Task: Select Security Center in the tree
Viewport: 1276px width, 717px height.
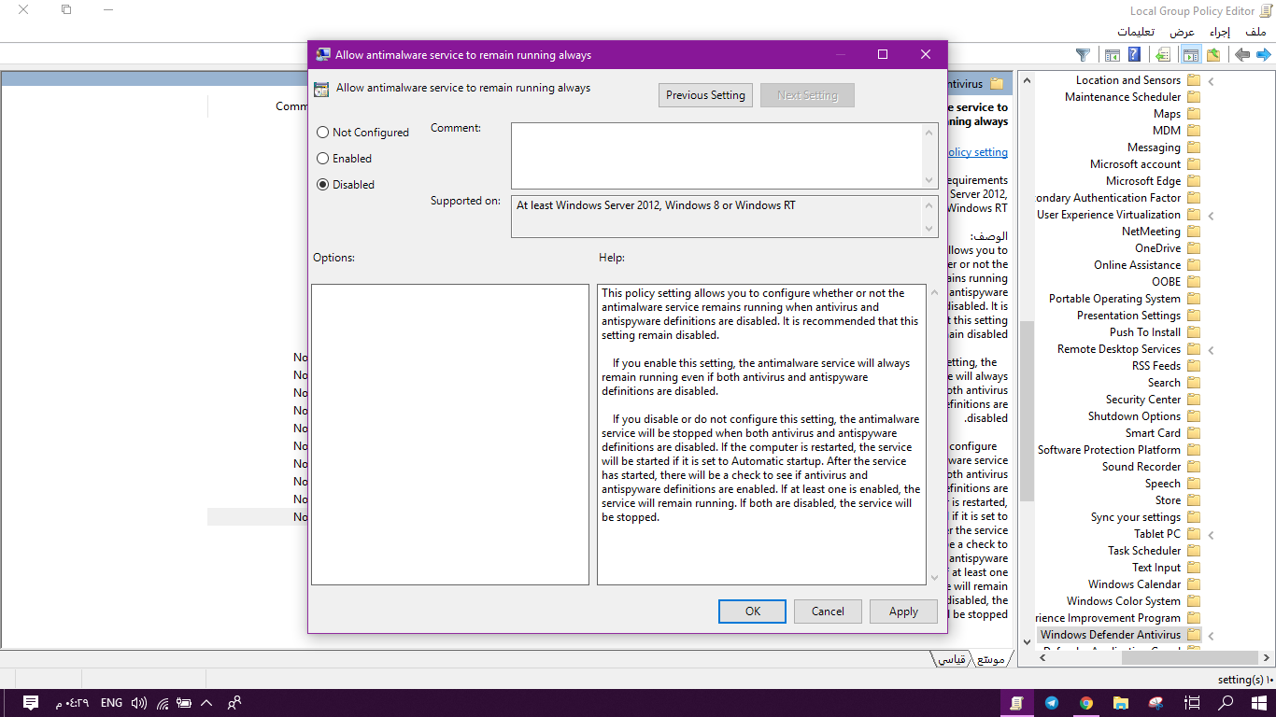Action: point(1143,400)
